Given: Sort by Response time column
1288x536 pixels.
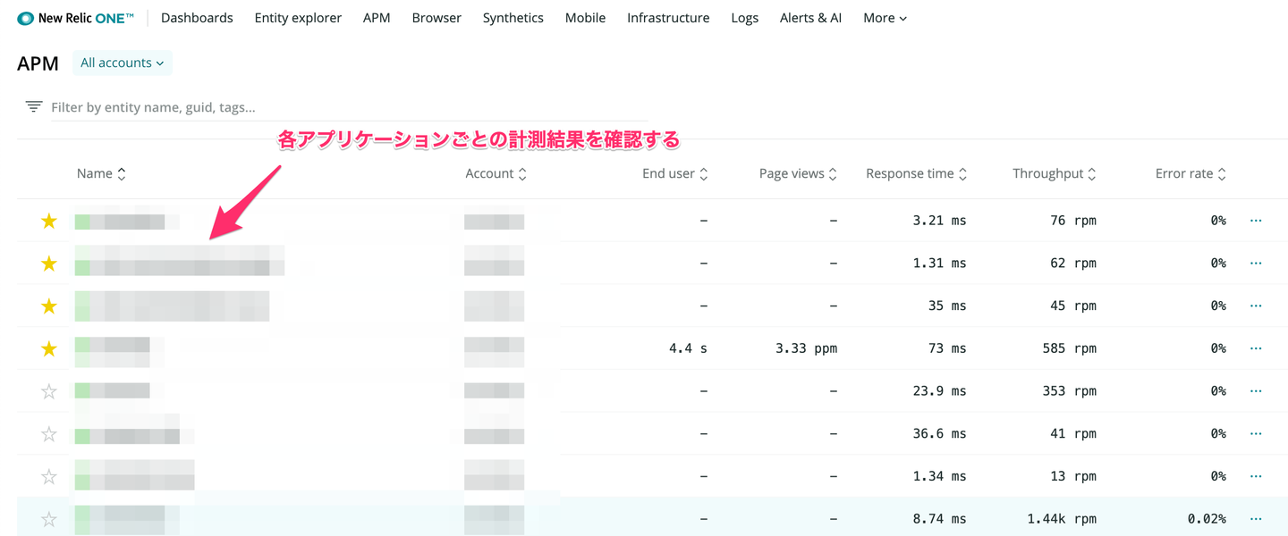Looking at the screenshot, I should 962,174.
